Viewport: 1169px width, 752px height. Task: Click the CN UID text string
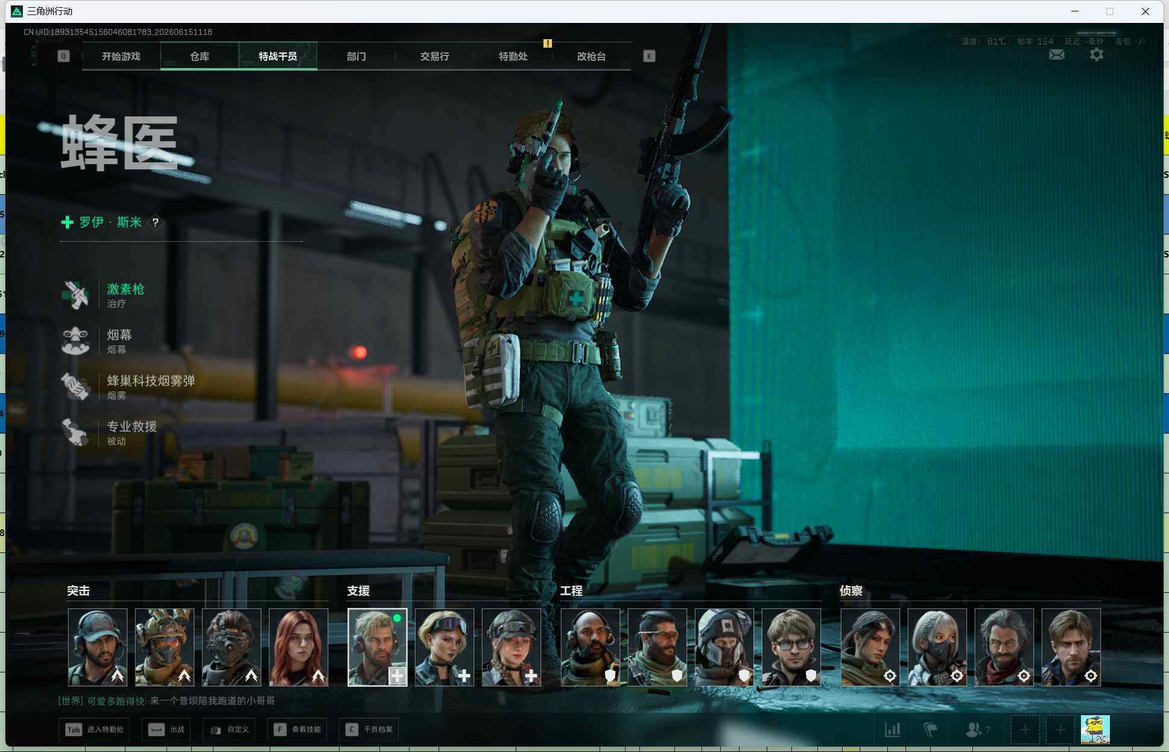118,32
